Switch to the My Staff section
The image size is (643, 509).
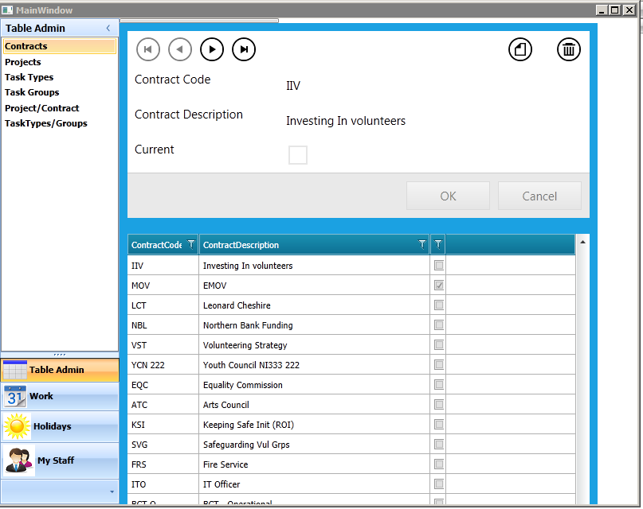pyautogui.click(x=60, y=460)
